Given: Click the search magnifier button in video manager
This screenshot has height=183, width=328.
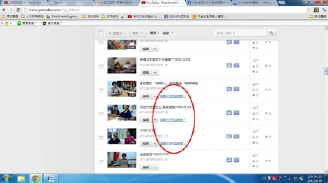Looking at the screenshot, I should pyautogui.click(x=272, y=33).
